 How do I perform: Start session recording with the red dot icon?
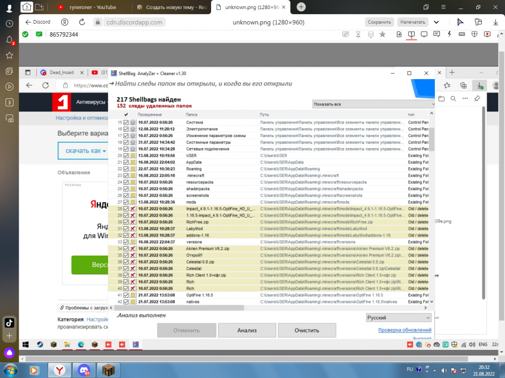click(x=487, y=34)
